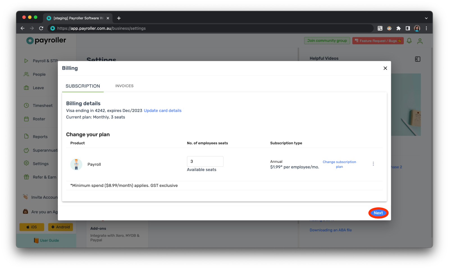This screenshot has height=269, width=449.
Task: Click the iOS app button
Action: 32,227
